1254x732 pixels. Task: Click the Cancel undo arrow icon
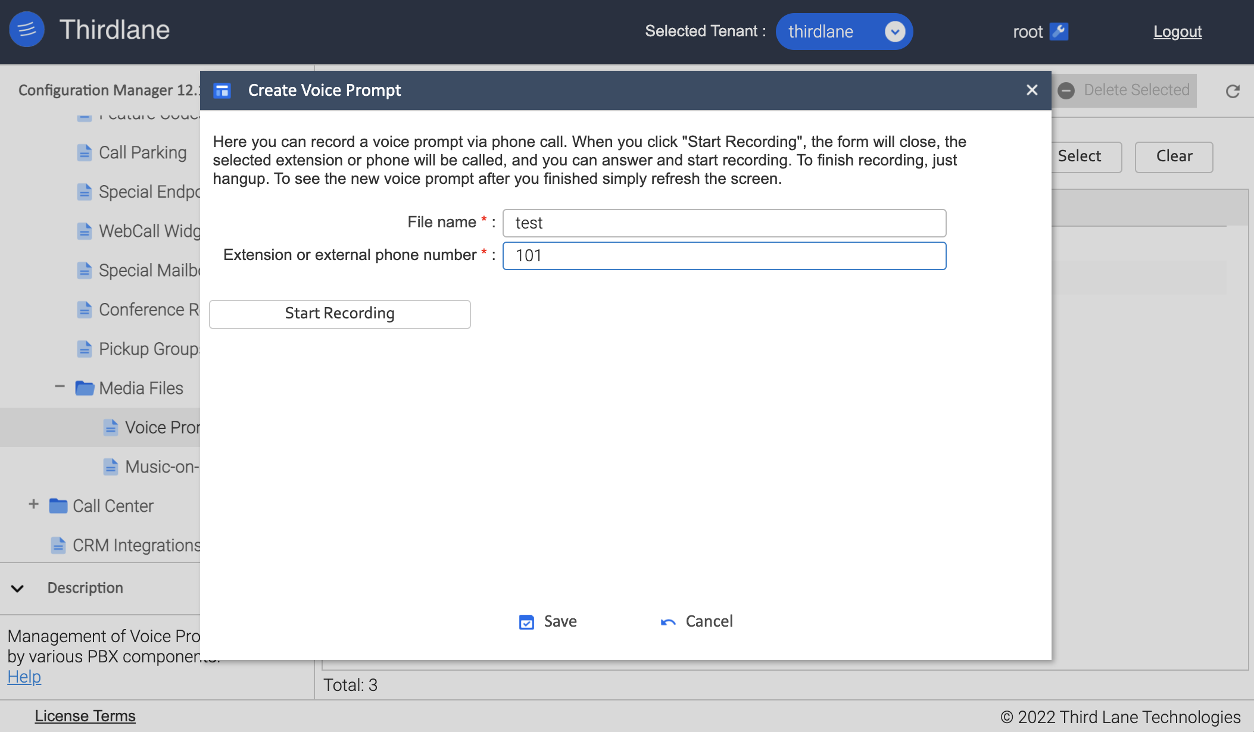(x=668, y=622)
